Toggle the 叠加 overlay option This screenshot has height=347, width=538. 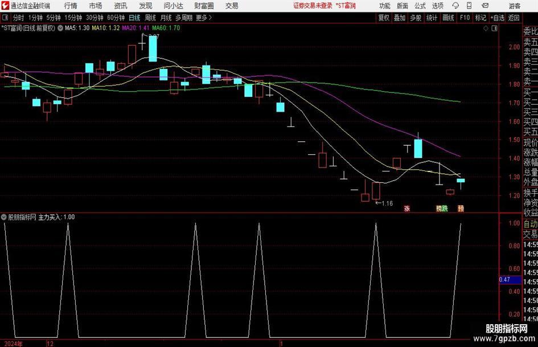tap(400, 18)
